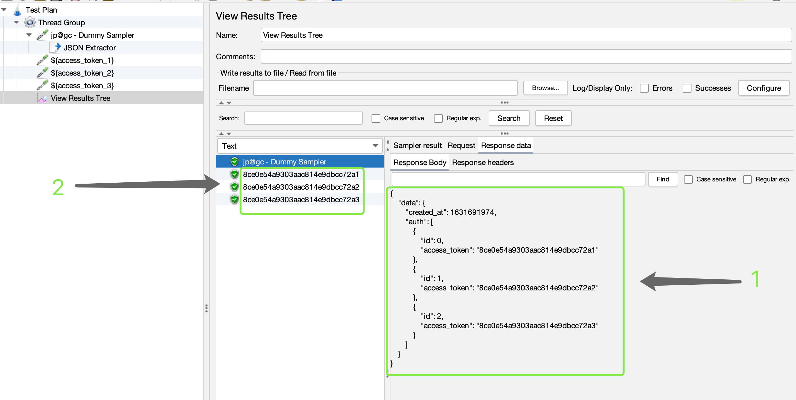Click green shield beside result ending 72a3

point(234,199)
